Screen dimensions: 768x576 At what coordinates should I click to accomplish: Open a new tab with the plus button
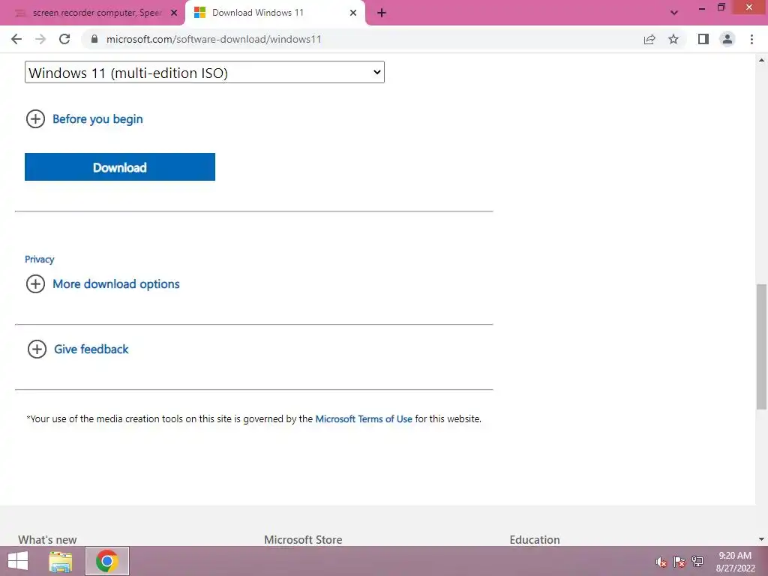[382, 13]
